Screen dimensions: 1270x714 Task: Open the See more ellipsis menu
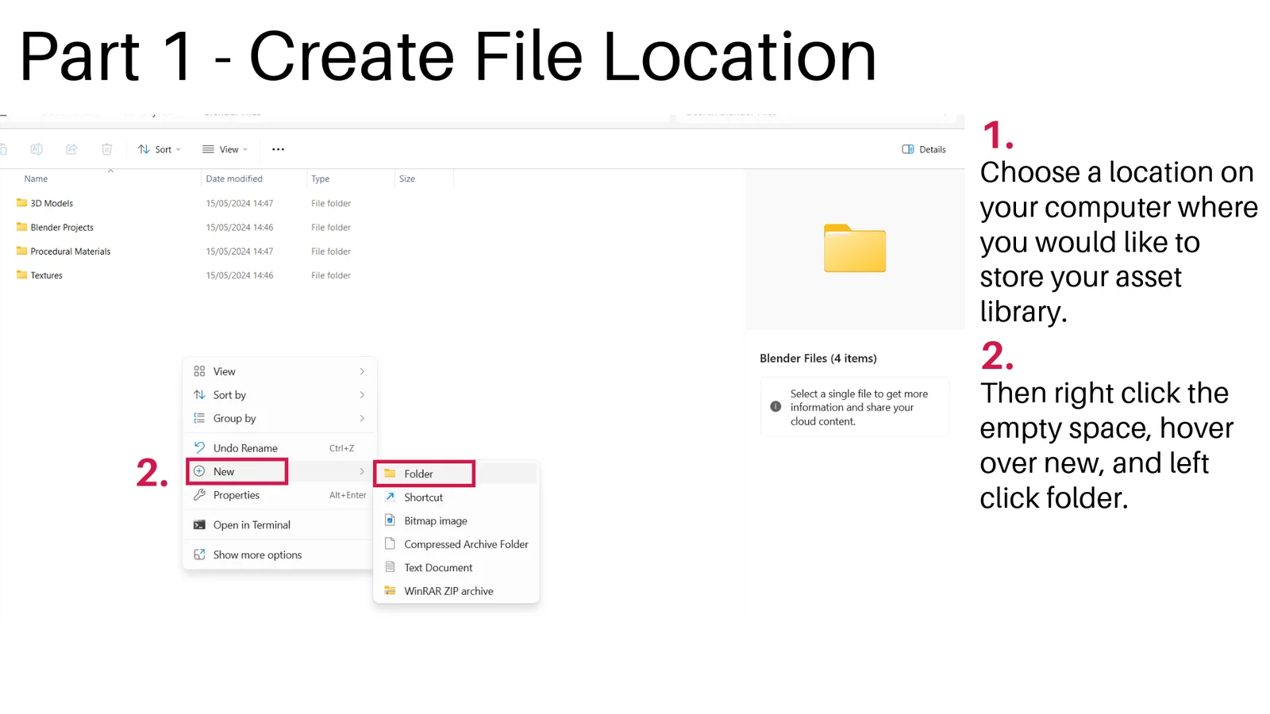277,148
